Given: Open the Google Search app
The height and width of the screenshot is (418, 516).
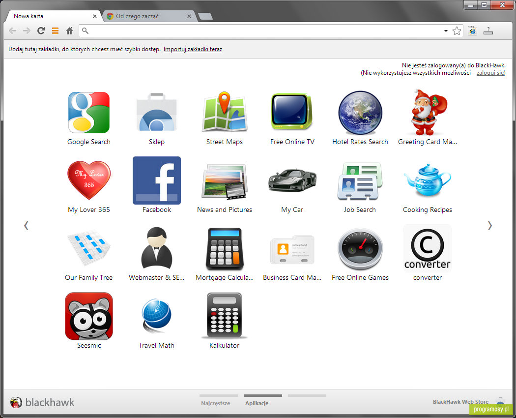Looking at the screenshot, I should (89, 113).
